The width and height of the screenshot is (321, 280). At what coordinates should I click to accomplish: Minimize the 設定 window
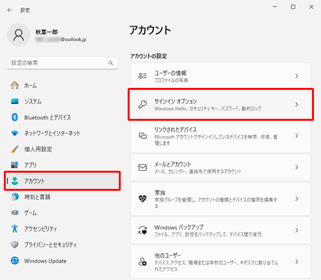(275, 7)
